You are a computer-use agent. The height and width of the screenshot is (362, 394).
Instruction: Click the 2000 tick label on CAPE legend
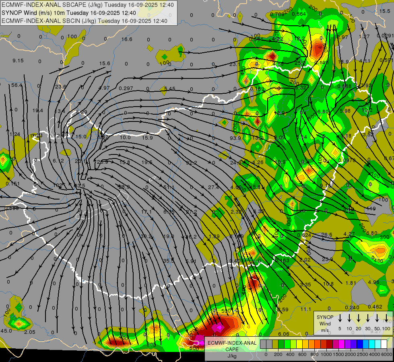coord(351,354)
